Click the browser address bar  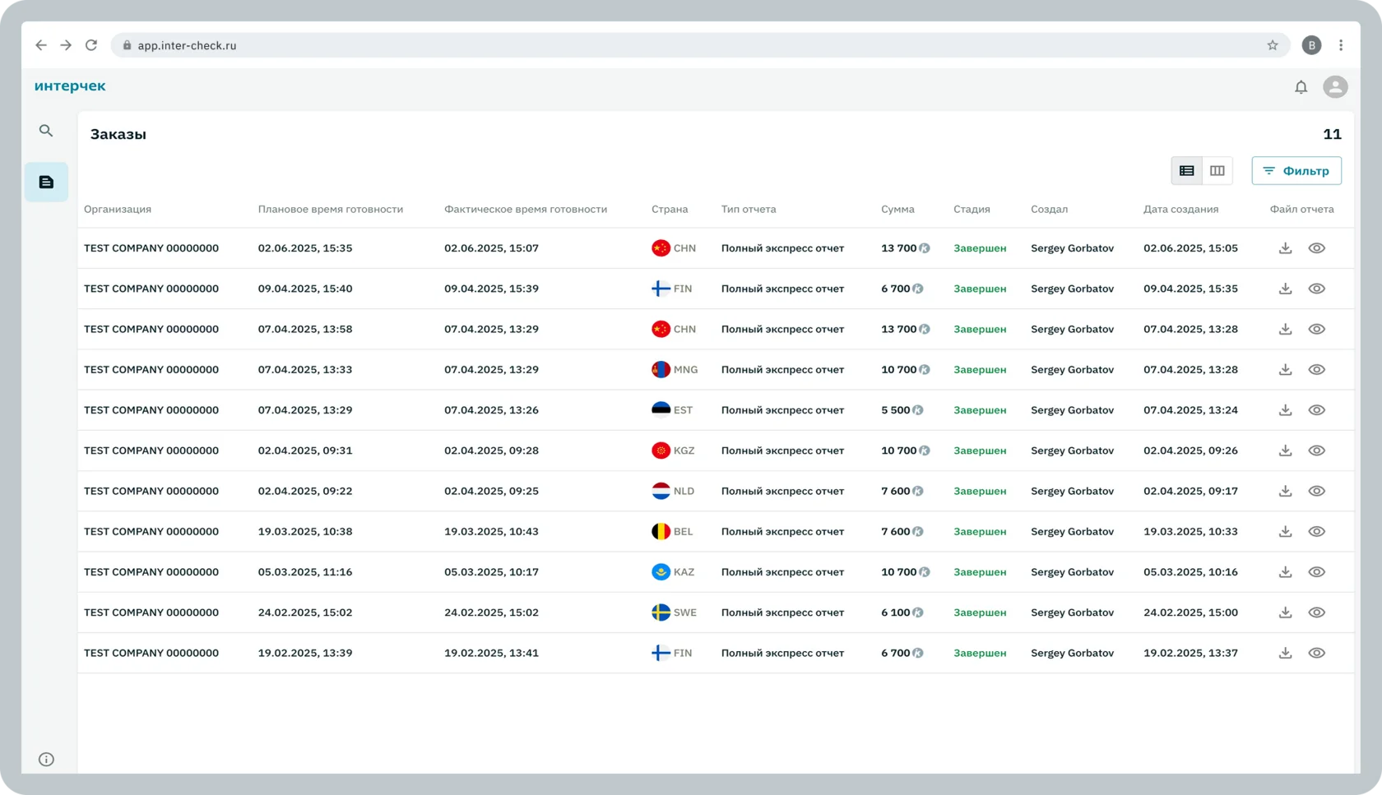(x=658, y=45)
